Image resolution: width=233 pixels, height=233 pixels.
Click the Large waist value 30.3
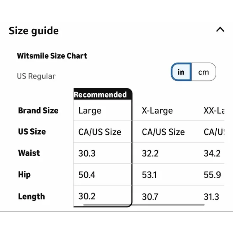(x=87, y=153)
